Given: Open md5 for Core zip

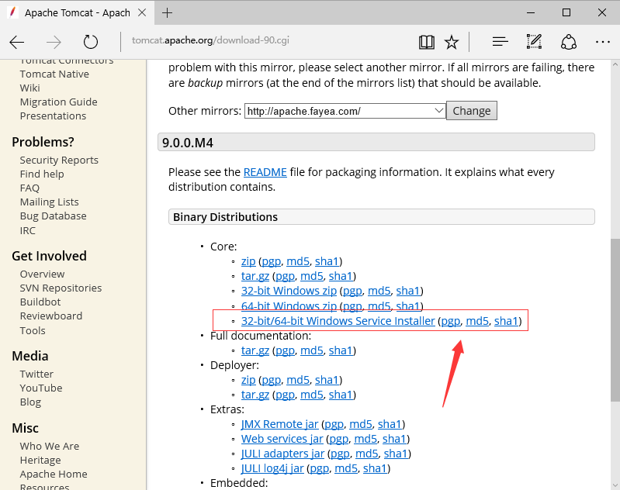Looking at the screenshot, I should pos(298,261).
